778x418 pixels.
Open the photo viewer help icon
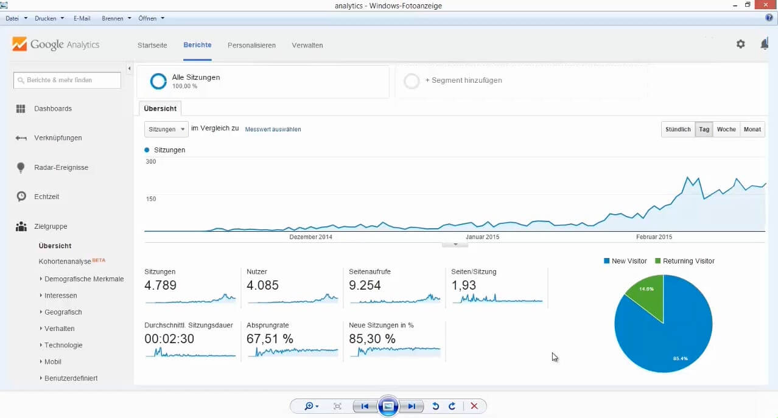(x=769, y=18)
